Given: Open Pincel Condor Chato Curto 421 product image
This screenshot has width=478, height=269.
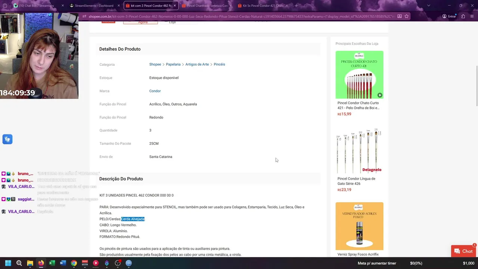Looking at the screenshot, I should pyautogui.click(x=359, y=75).
